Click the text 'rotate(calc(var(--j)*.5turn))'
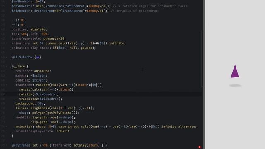Screen dimensions: 265x149 [46, 89]
